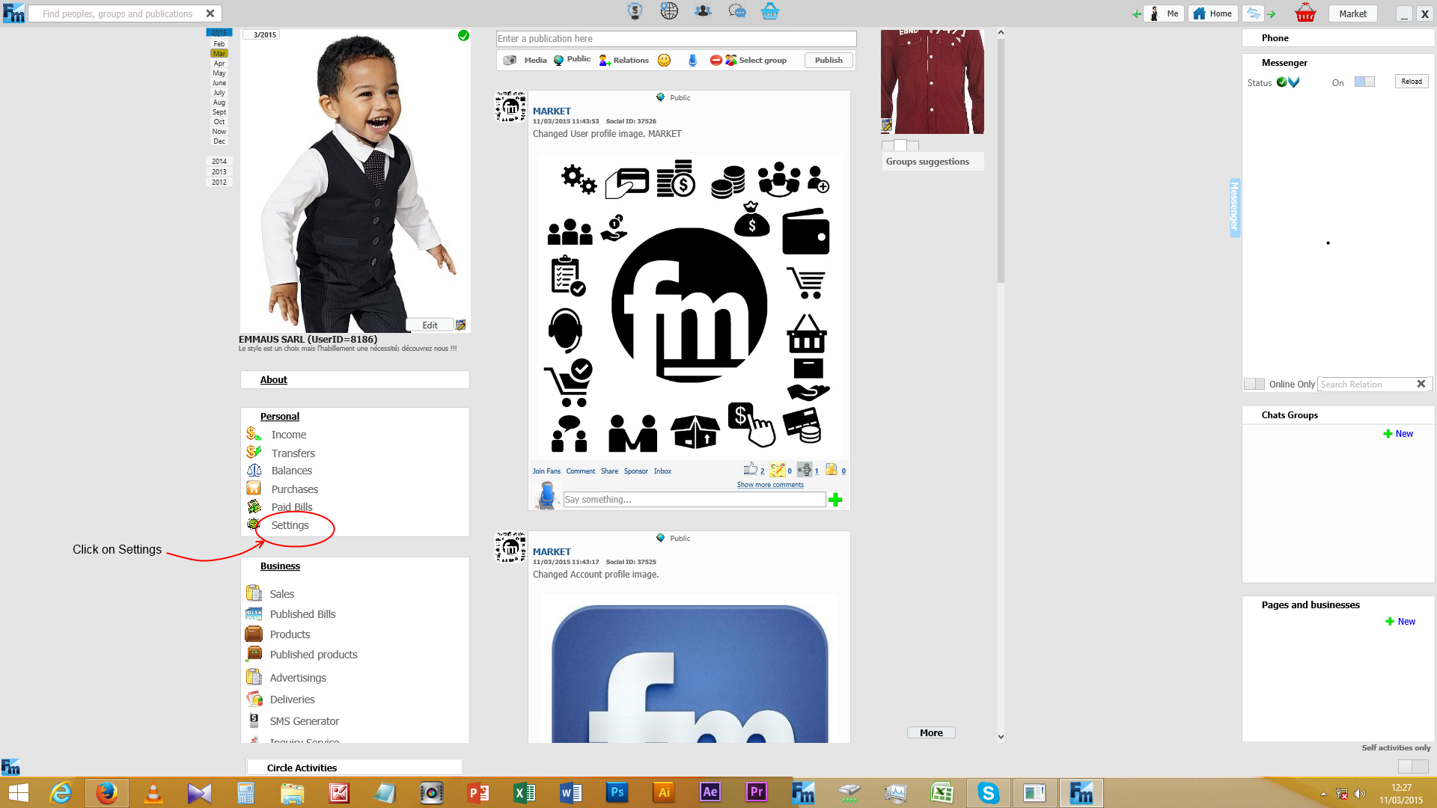Screen dimensions: 1437x808
Task: Insert a smiley emoticon
Action: [x=664, y=61]
